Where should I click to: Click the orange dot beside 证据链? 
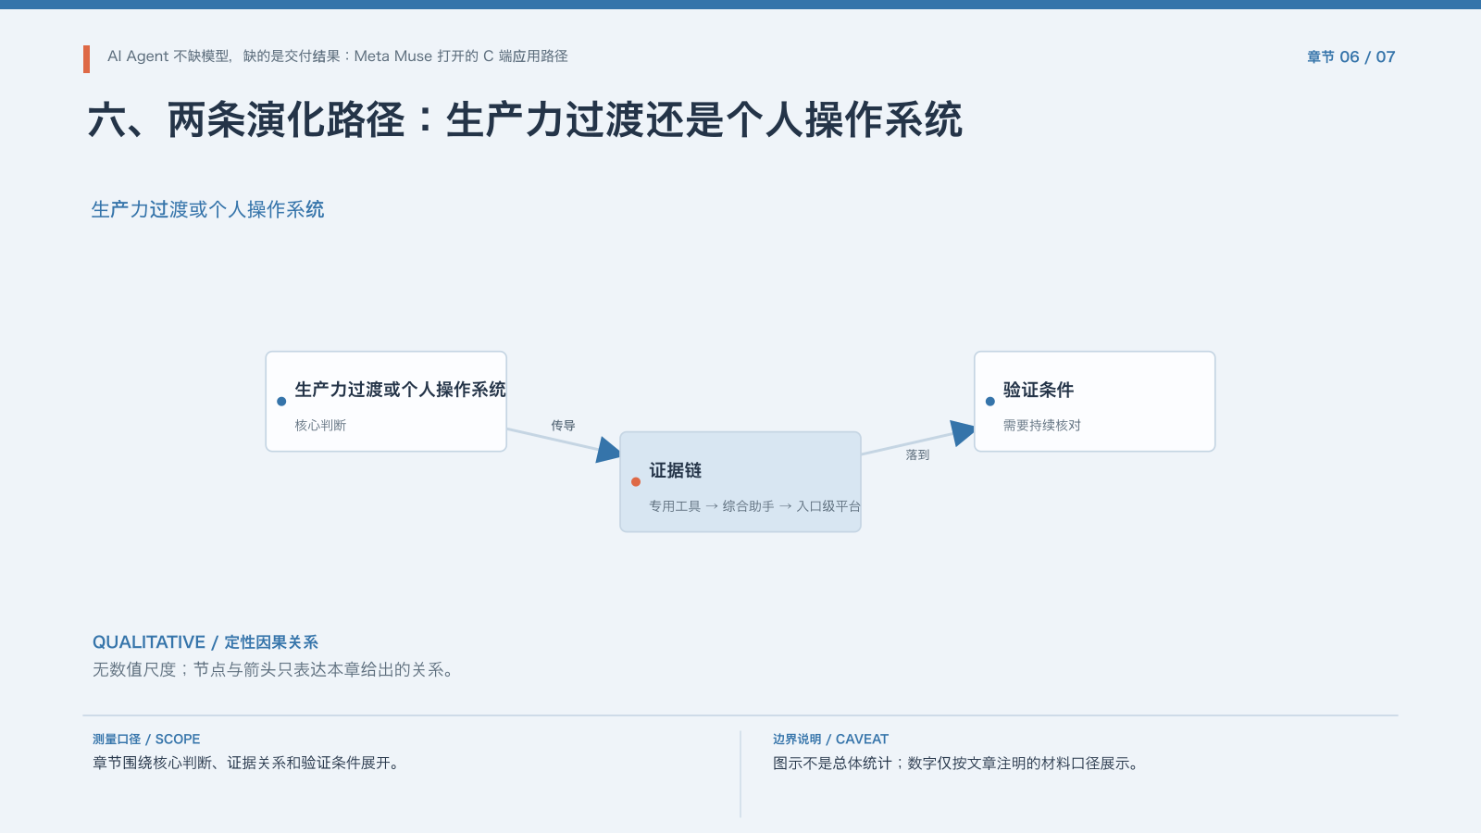[x=636, y=481]
